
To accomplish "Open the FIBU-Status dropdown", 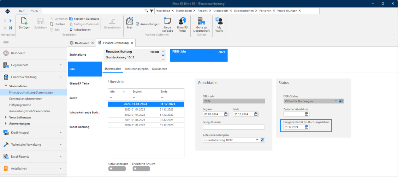I will pyautogui.click(x=336, y=101).
